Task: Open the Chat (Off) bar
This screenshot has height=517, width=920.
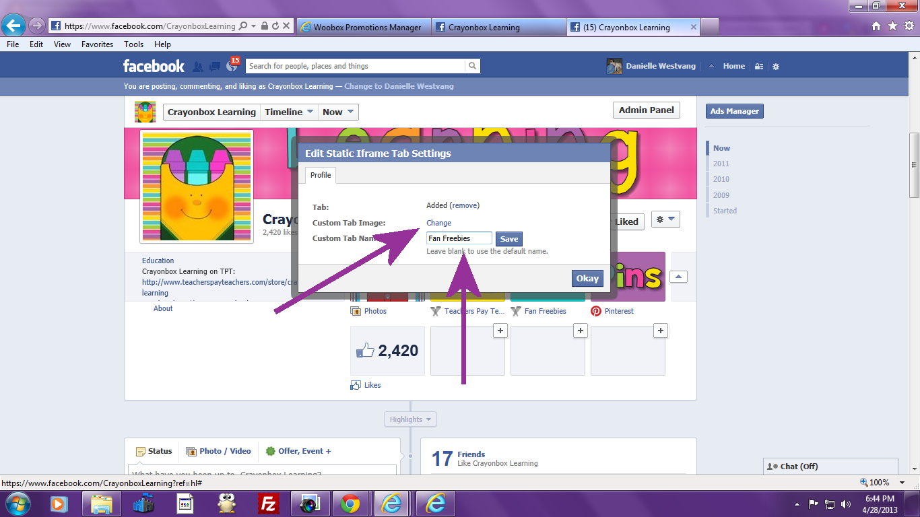Action: [x=831, y=467]
